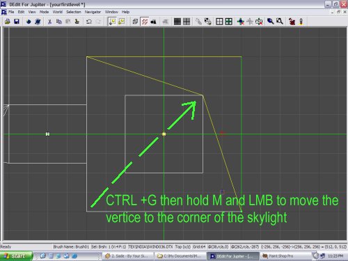Click the Grid:64 status bar field
348x261 pixels.
coord(199,246)
